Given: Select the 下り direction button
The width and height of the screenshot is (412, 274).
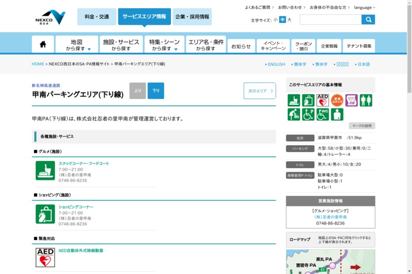Looking at the screenshot, I should (156, 90).
